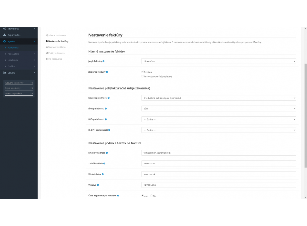This screenshot has width=307, height=226.
Task: Click the Marketing share icon in sidebar
Action: 4,29
